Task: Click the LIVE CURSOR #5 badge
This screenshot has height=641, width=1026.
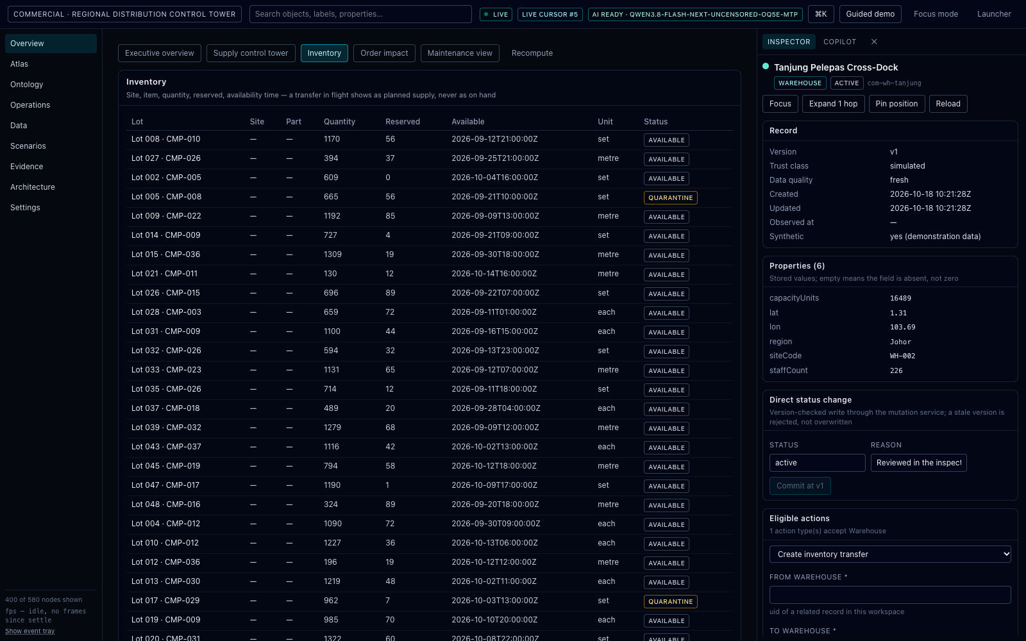Action: [x=550, y=14]
